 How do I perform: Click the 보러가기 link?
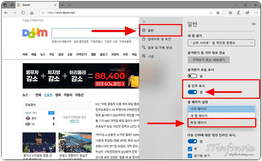[x=74, y=121]
